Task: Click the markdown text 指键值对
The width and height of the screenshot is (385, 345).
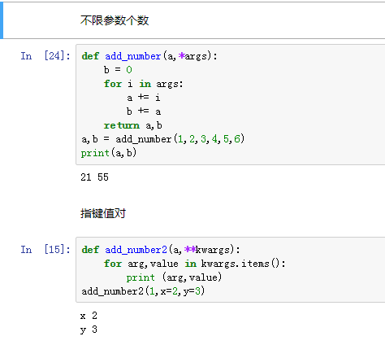Action: [103, 213]
